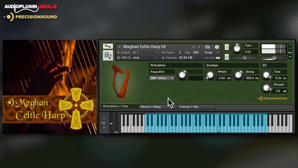Click the instrument icon with music note
The height and width of the screenshot is (168, 298).
coord(108,56)
